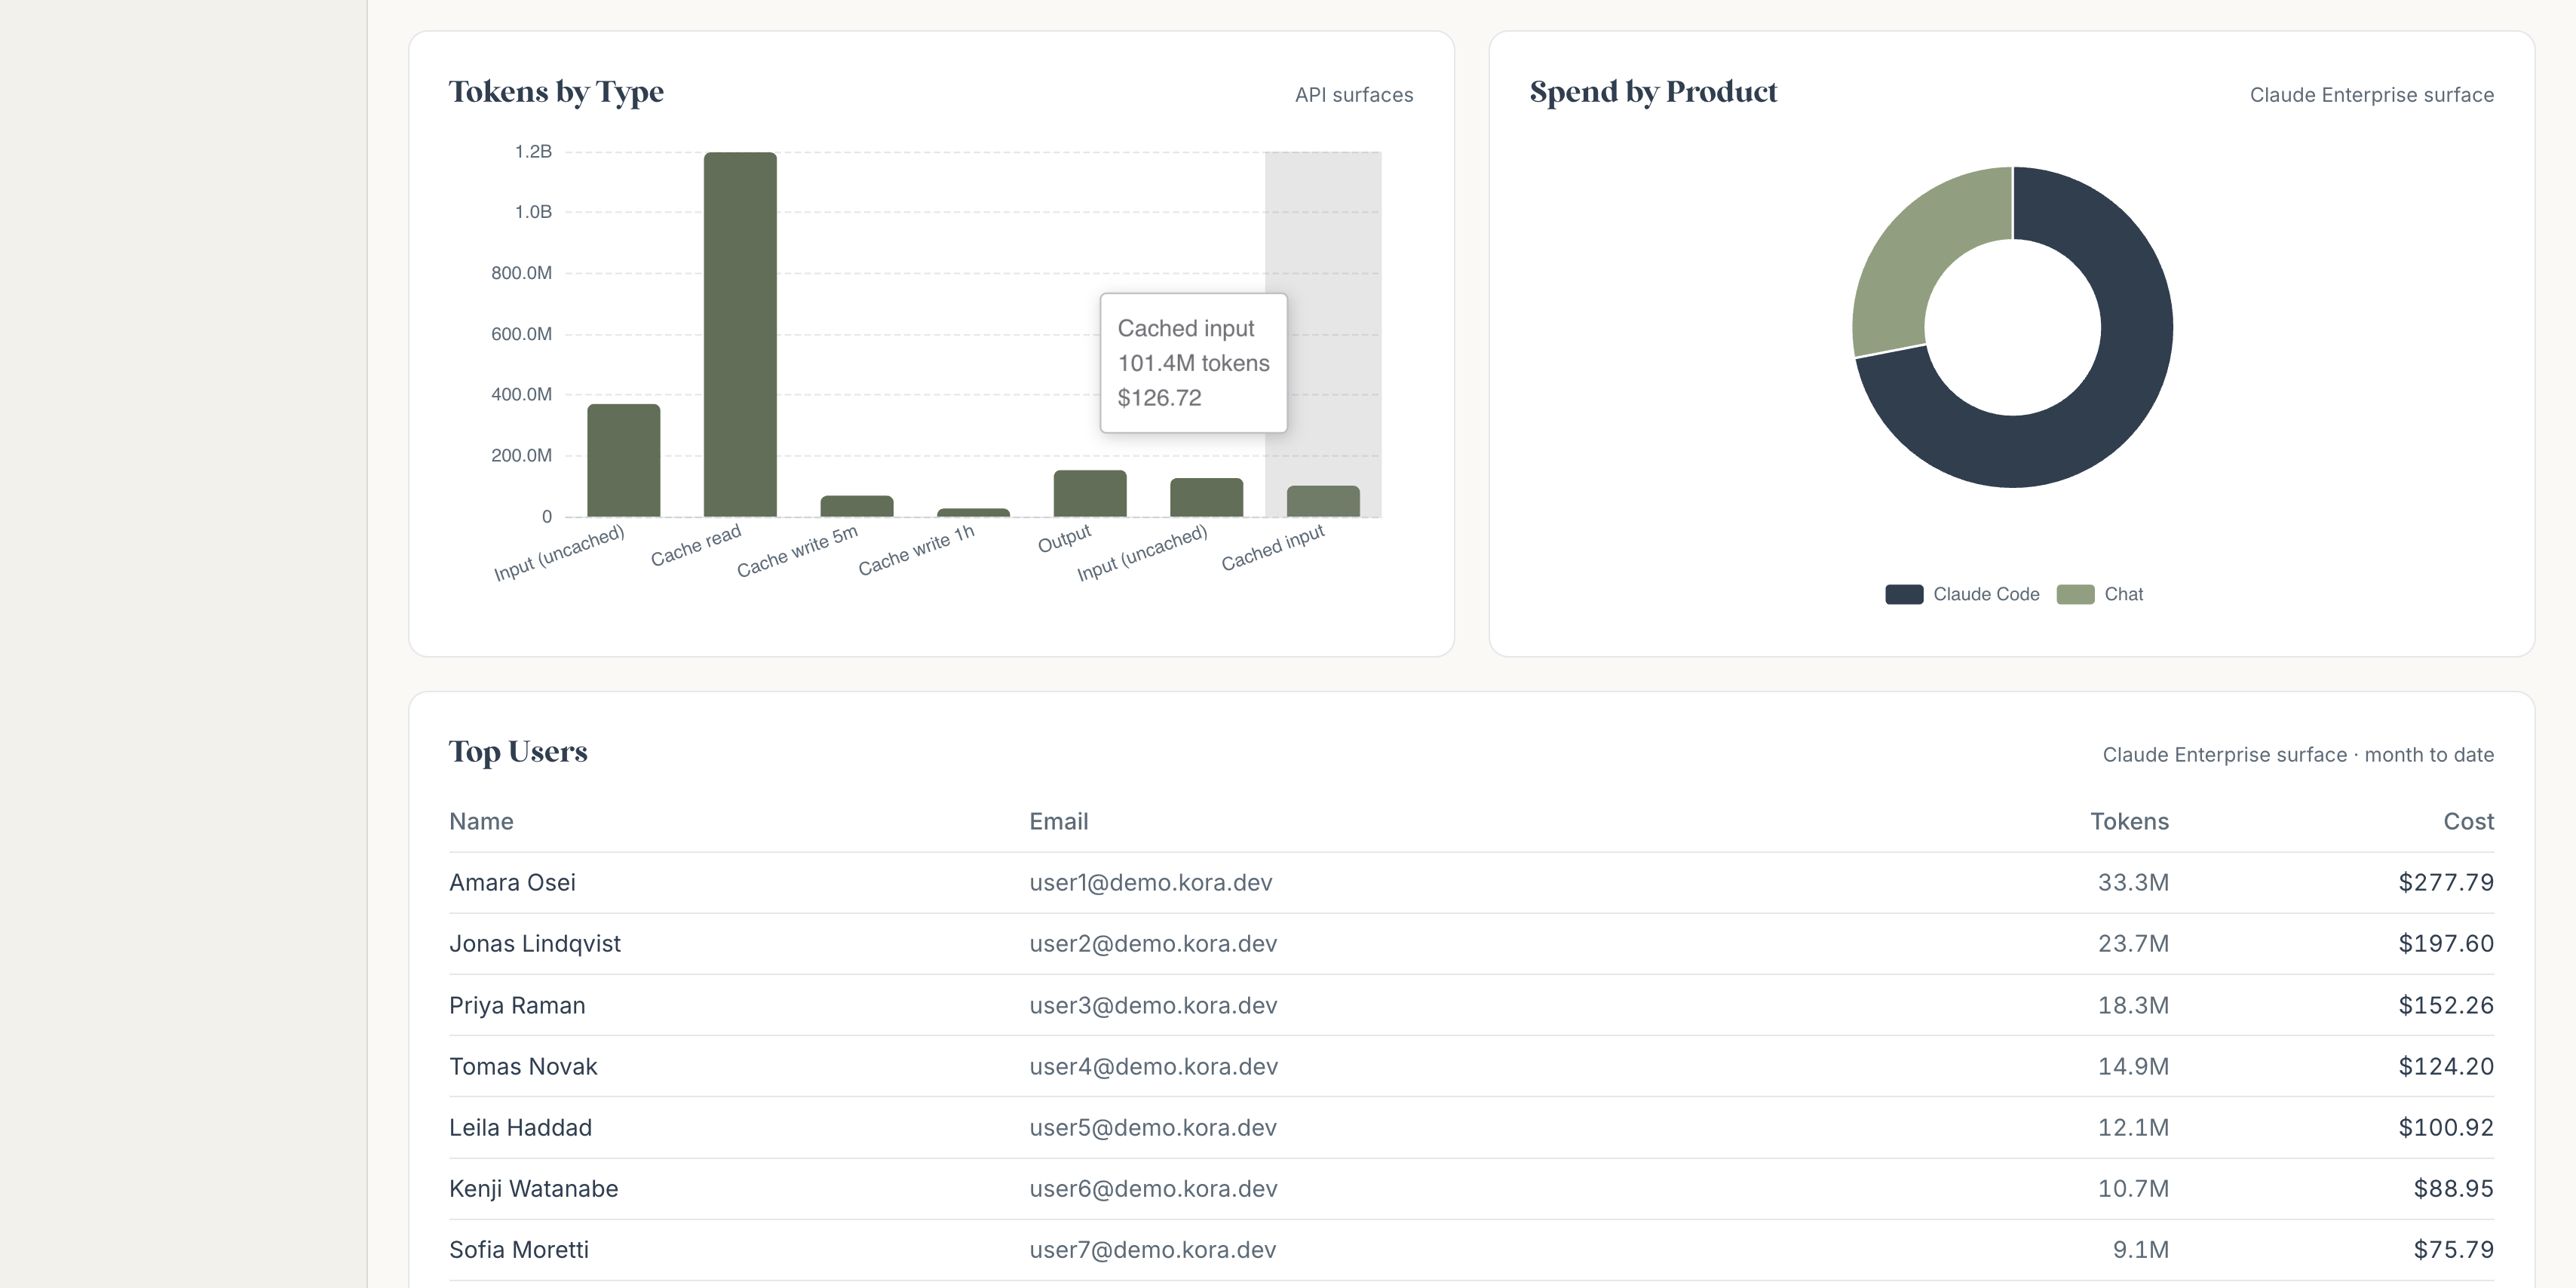2576x1288 pixels.
Task: Click the Tokens by Type heading
Action: click(x=556, y=92)
